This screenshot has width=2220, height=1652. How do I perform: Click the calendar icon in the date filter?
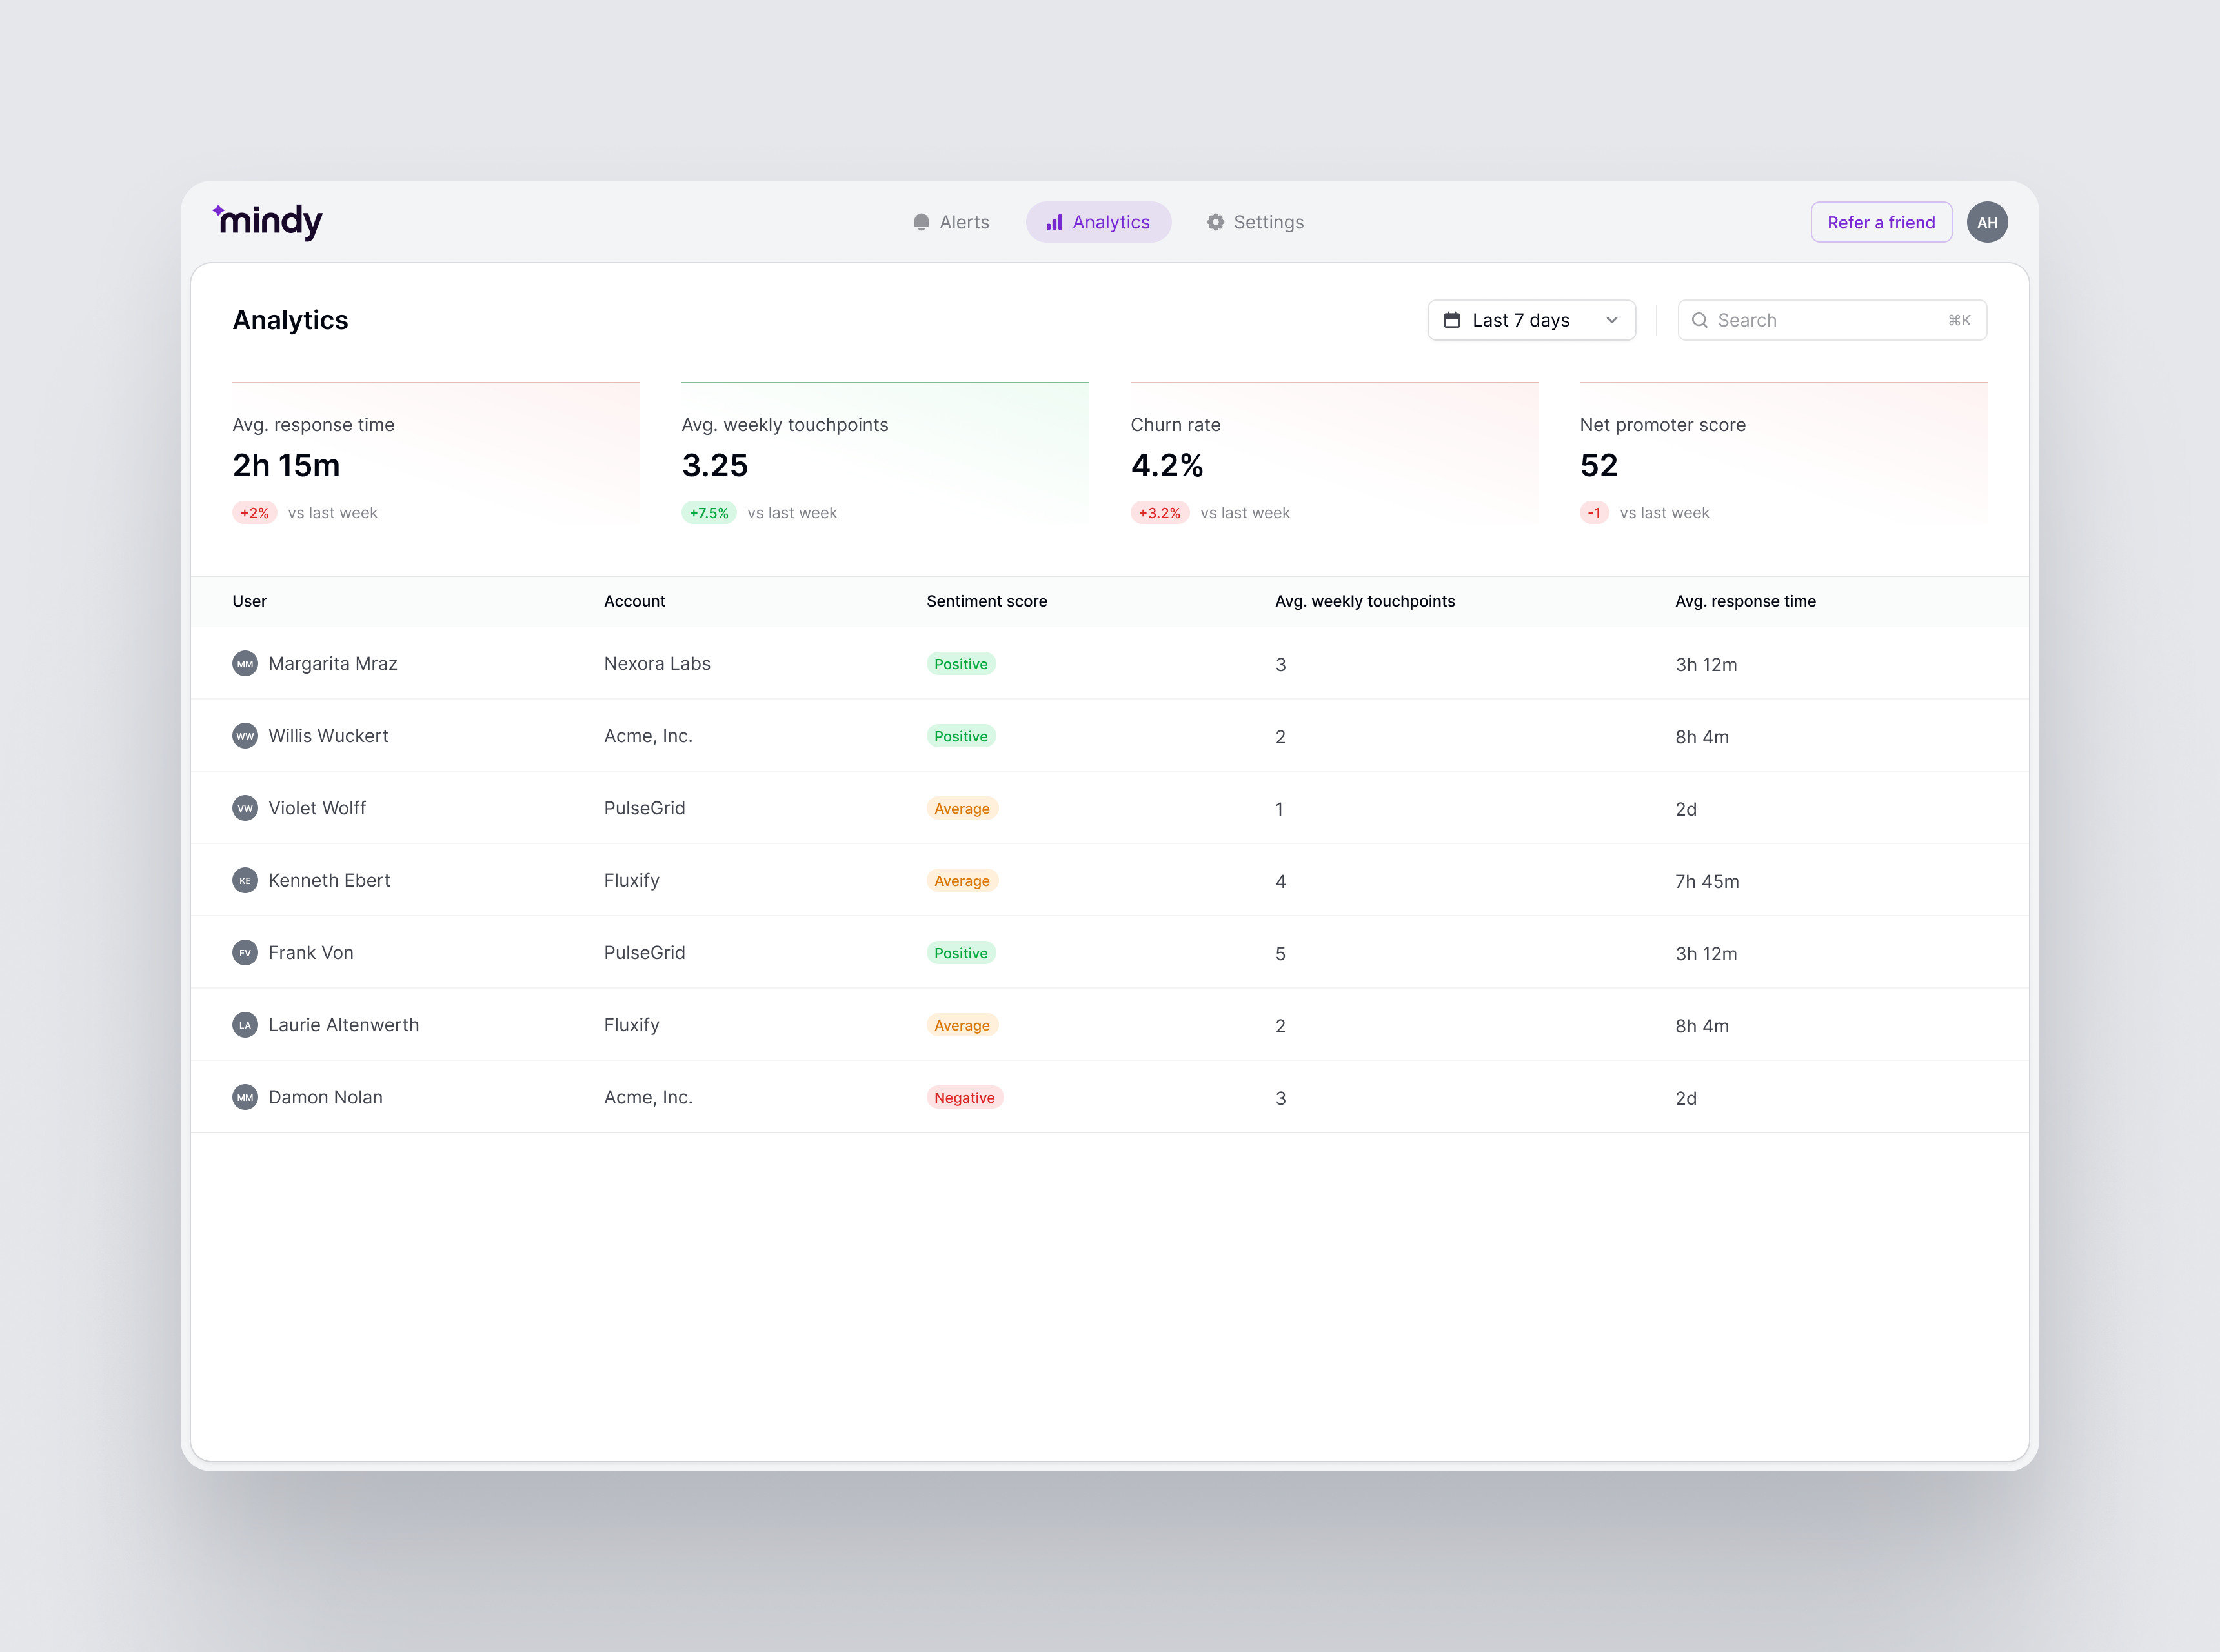(x=1453, y=320)
